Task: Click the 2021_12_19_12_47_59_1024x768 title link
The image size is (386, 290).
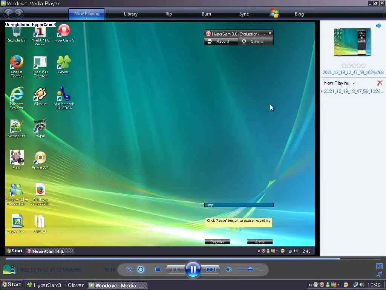Action: [x=353, y=72]
